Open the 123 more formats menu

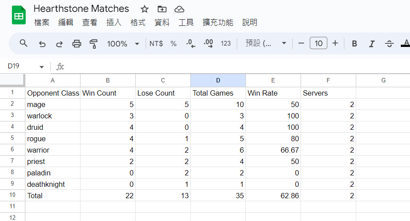(x=226, y=43)
